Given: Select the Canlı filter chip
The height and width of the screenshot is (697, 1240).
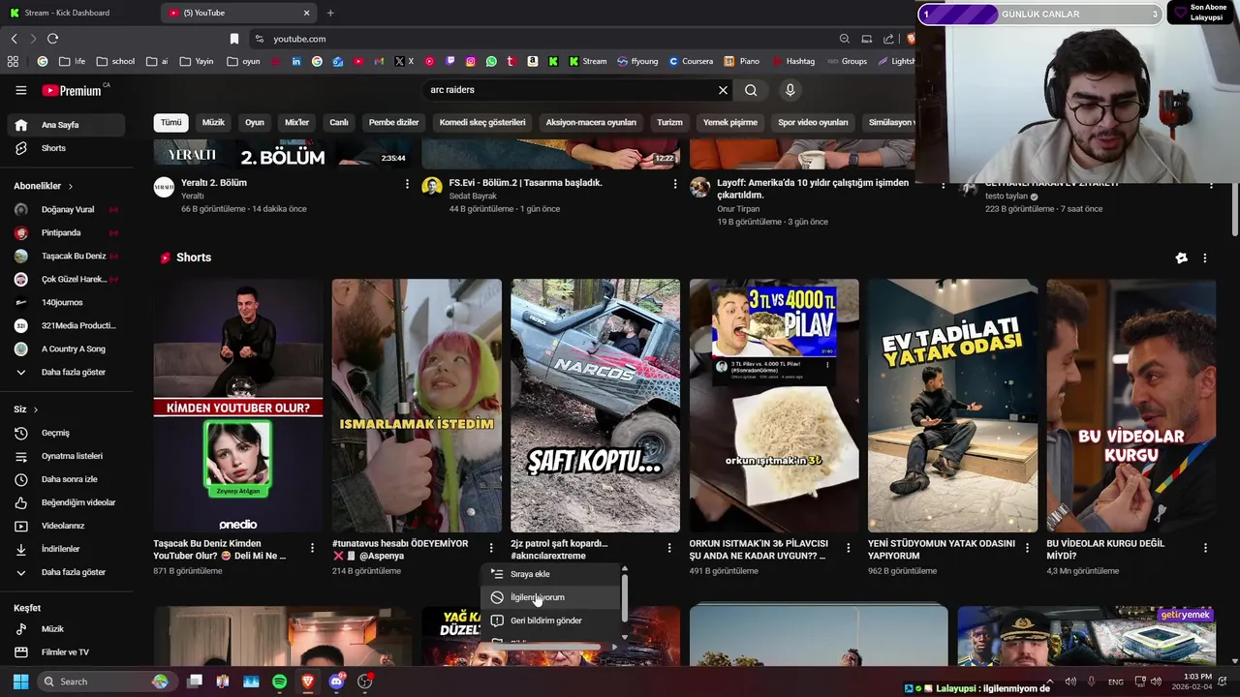Looking at the screenshot, I should (x=339, y=123).
